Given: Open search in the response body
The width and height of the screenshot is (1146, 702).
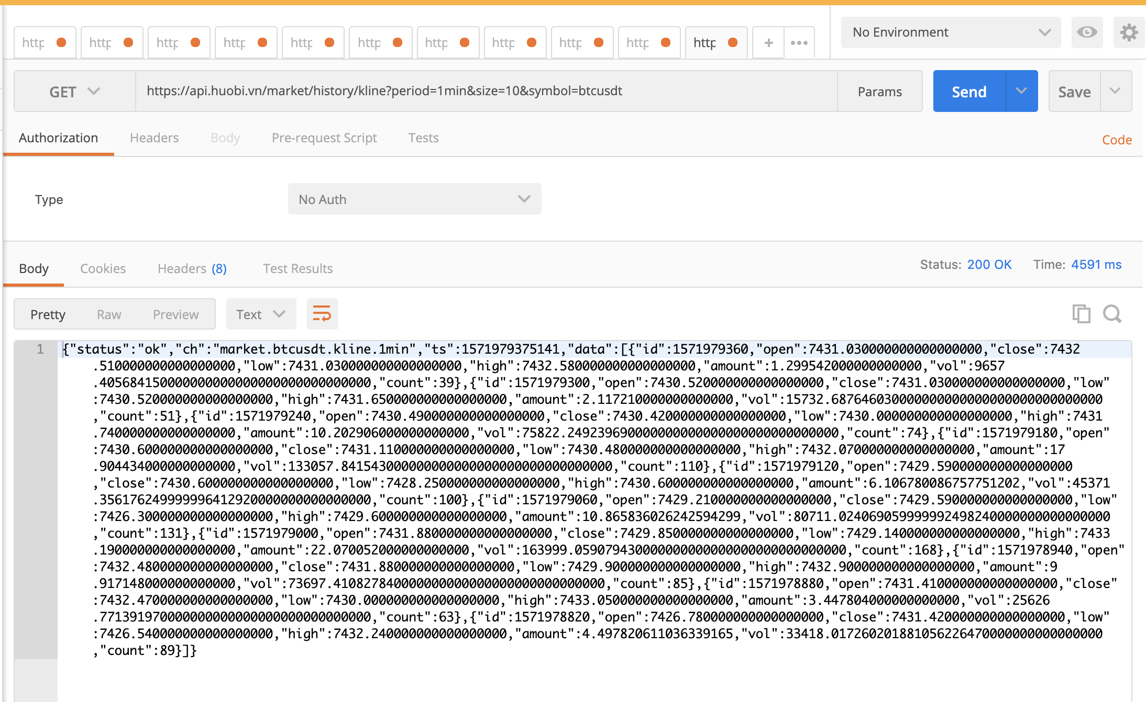Looking at the screenshot, I should pyautogui.click(x=1112, y=314).
